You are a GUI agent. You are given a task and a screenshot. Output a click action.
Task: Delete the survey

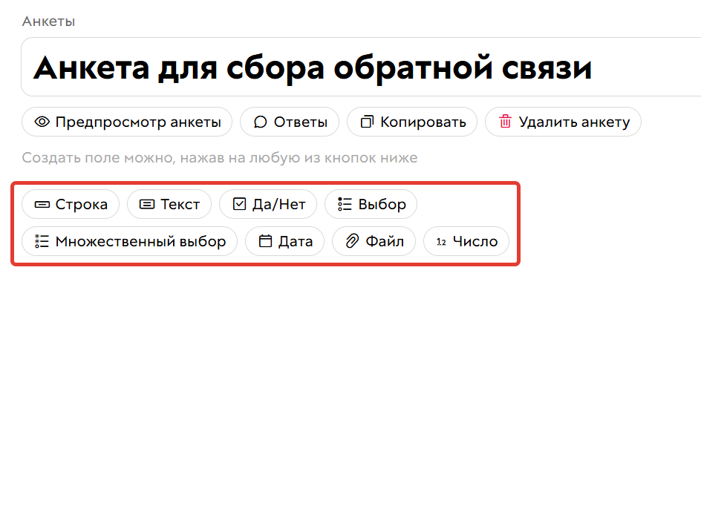[563, 122]
